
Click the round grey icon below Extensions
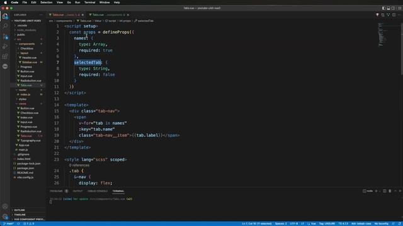(x=5, y=67)
